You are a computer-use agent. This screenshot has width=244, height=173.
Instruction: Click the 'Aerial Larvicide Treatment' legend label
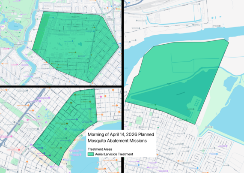[114, 154]
